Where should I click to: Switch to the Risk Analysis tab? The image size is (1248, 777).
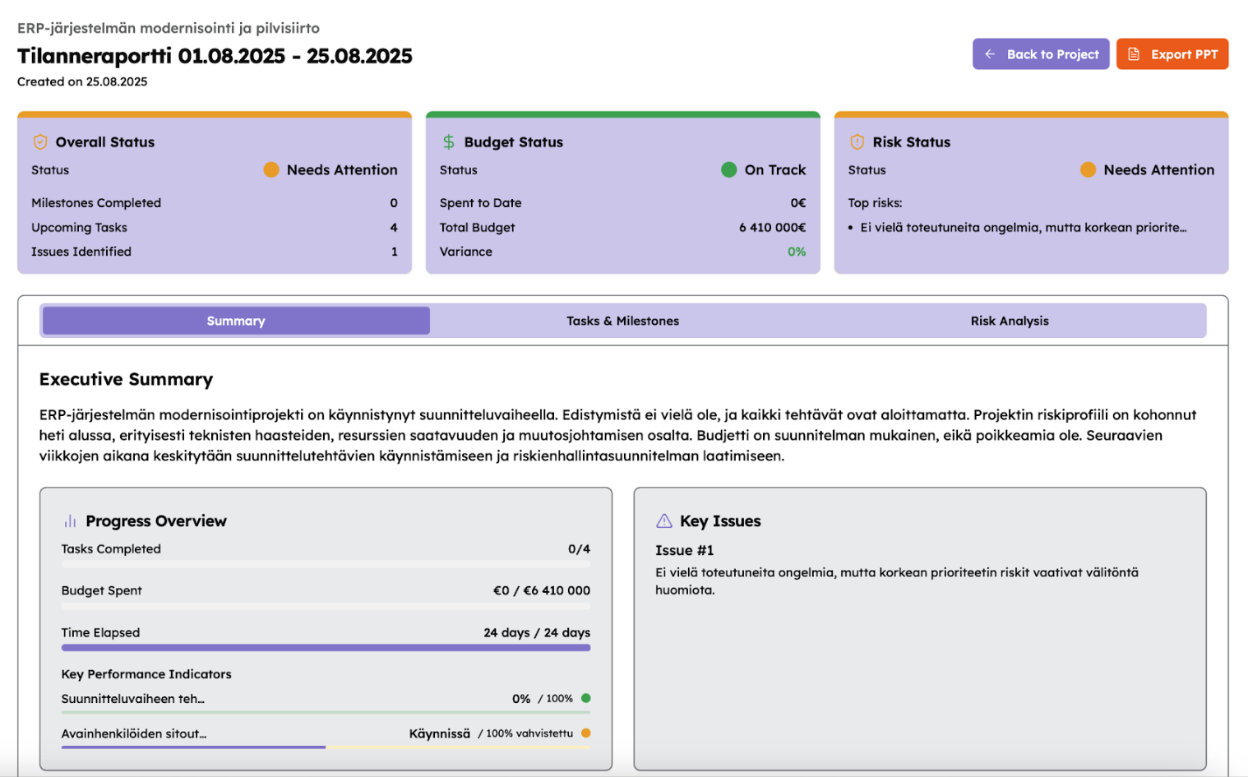coord(1009,321)
